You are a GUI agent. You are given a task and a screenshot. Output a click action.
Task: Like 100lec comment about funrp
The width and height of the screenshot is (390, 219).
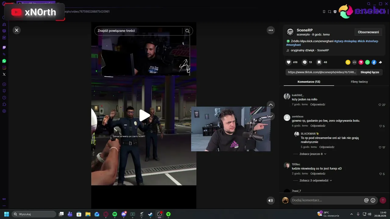[x=381, y=174]
